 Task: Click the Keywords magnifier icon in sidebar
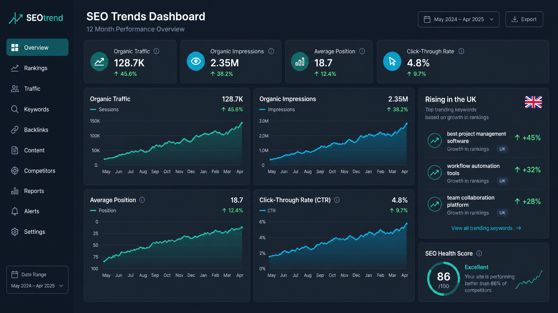15,109
